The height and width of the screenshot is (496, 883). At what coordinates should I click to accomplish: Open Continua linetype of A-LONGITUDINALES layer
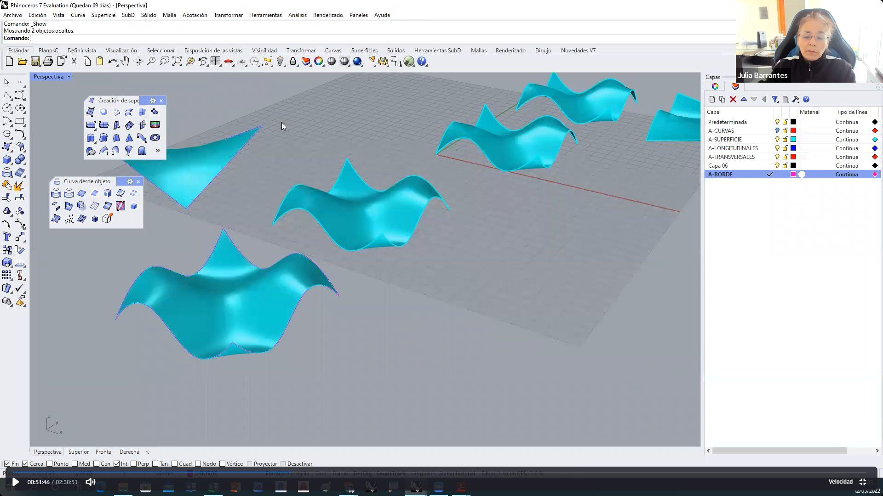847,148
